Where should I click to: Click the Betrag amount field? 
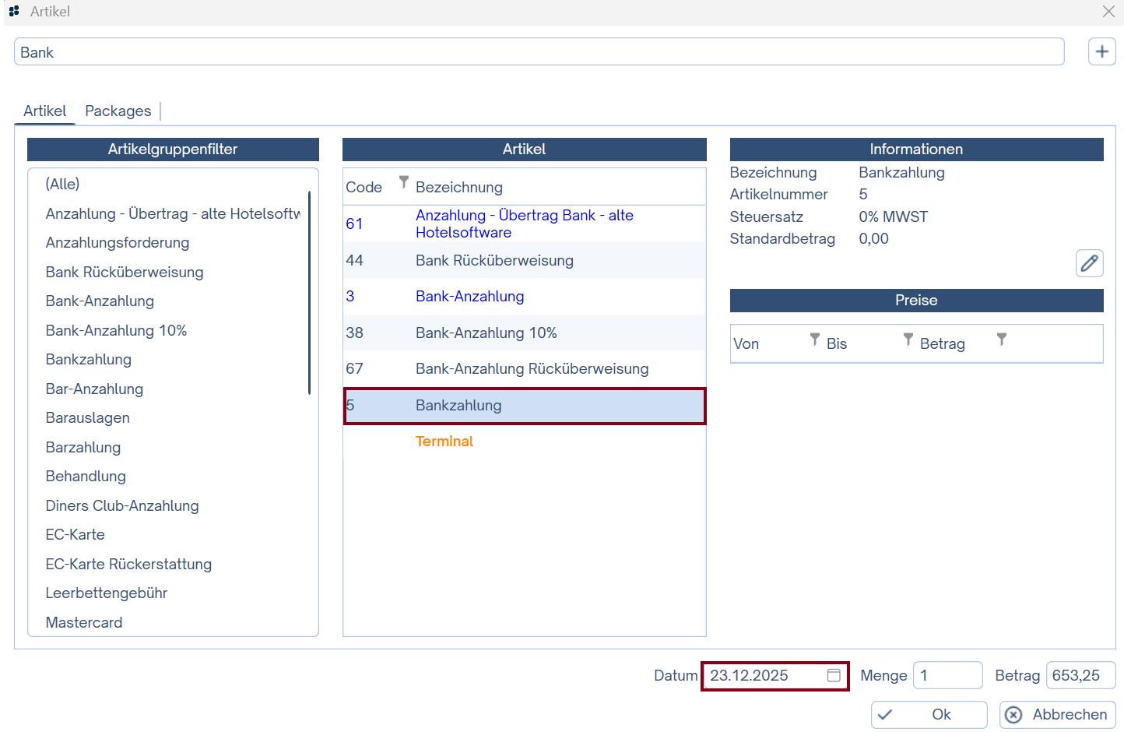(1080, 675)
